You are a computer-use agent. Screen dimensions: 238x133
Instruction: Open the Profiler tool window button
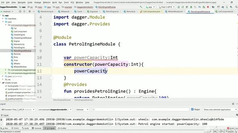click(x=62, y=128)
